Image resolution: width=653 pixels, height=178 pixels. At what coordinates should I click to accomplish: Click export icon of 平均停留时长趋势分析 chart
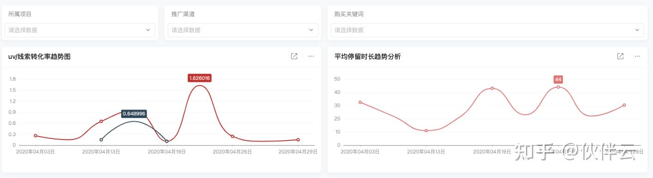tap(620, 56)
